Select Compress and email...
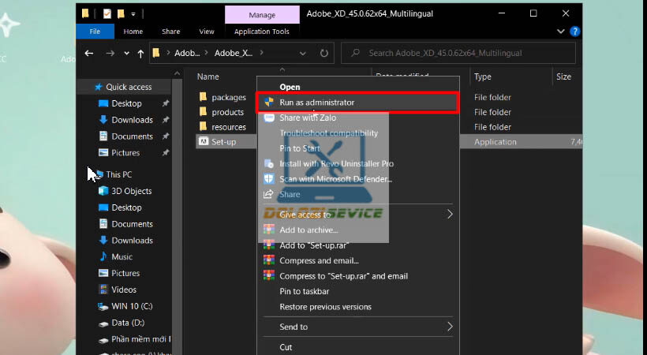This screenshot has height=355, width=647. point(357,260)
